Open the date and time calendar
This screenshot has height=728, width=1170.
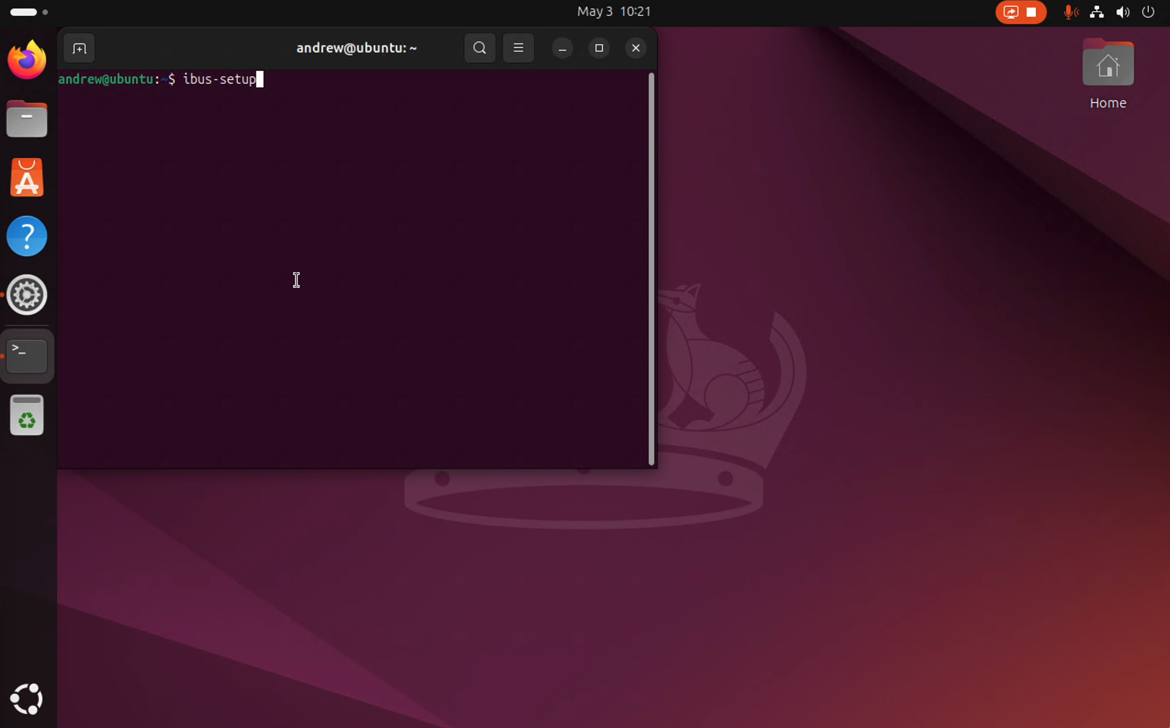pos(613,11)
